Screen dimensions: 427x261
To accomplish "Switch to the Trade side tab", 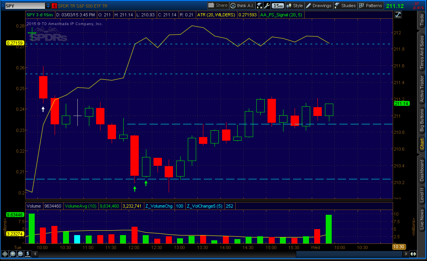I will click(x=422, y=20).
